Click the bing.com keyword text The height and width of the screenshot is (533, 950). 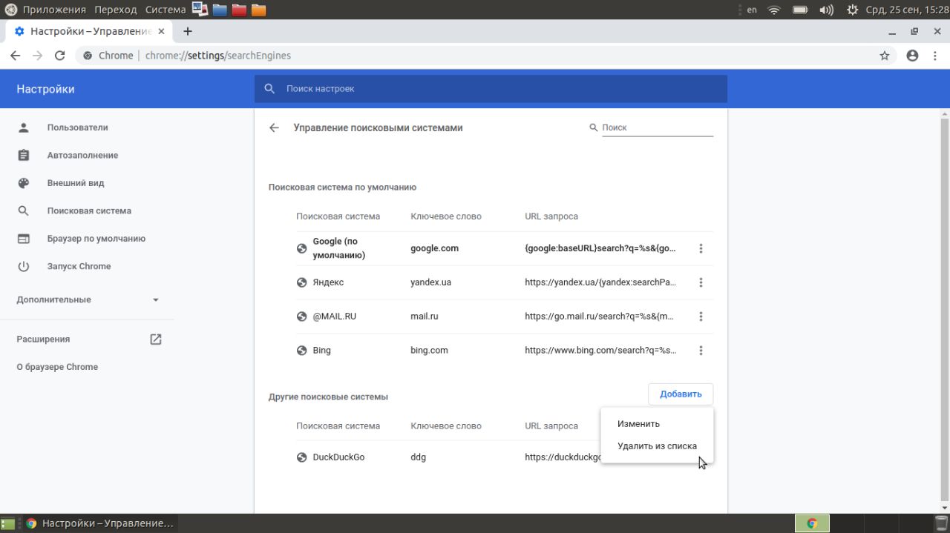click(429, 351)
